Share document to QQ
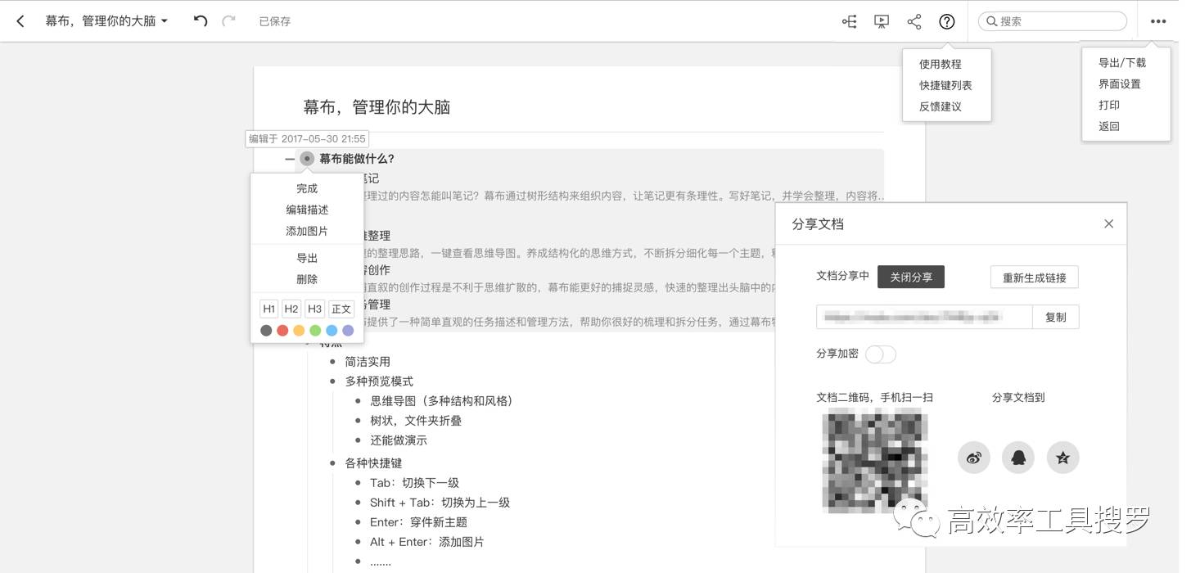 [1018, 458]
